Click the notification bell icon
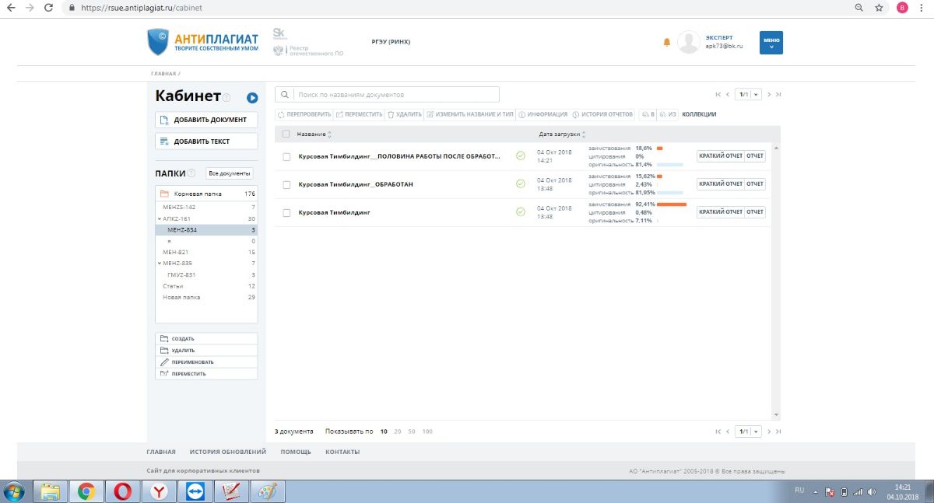 pyautogui.click(x=666, y=42)
